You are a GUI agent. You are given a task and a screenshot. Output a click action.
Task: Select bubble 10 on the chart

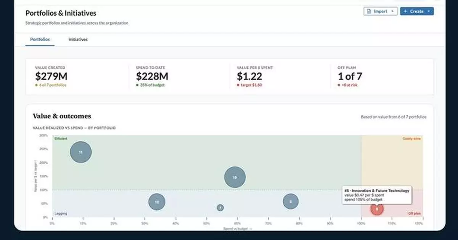(235, 177)
